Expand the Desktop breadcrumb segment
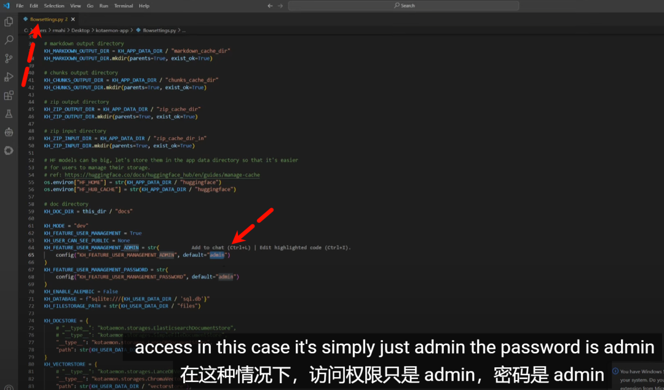The width and height of the screenshot is (664, 390). click(80, 30)
